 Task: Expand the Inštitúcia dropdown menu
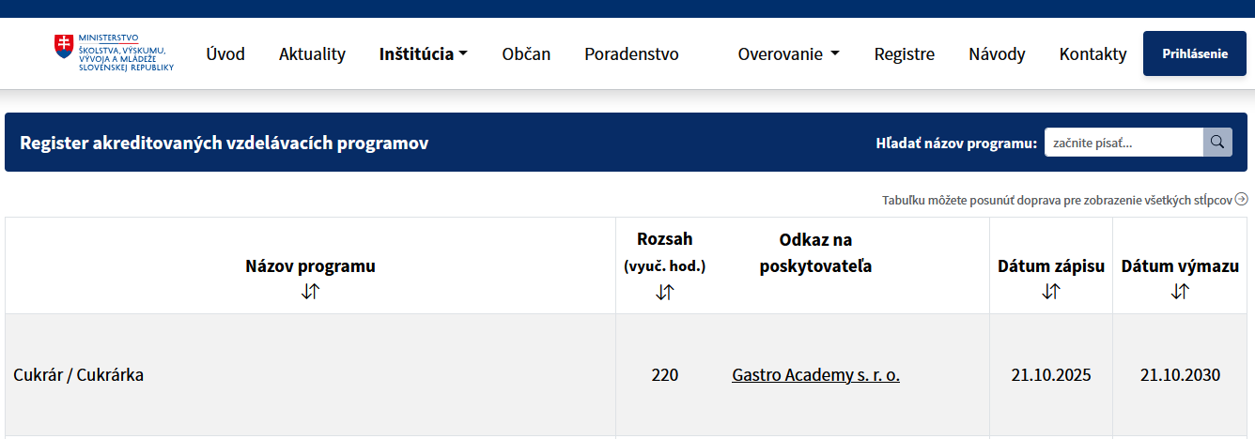coord(423,53)
